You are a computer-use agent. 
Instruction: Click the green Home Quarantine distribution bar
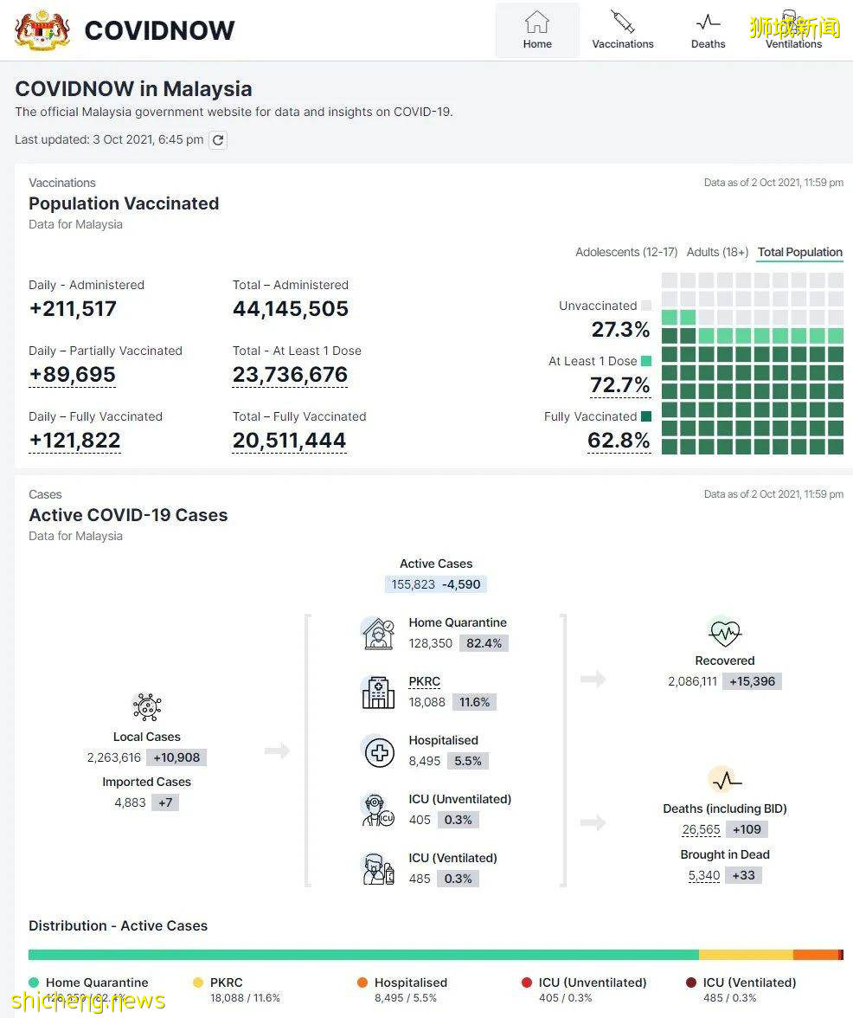[x=363, y=955]
